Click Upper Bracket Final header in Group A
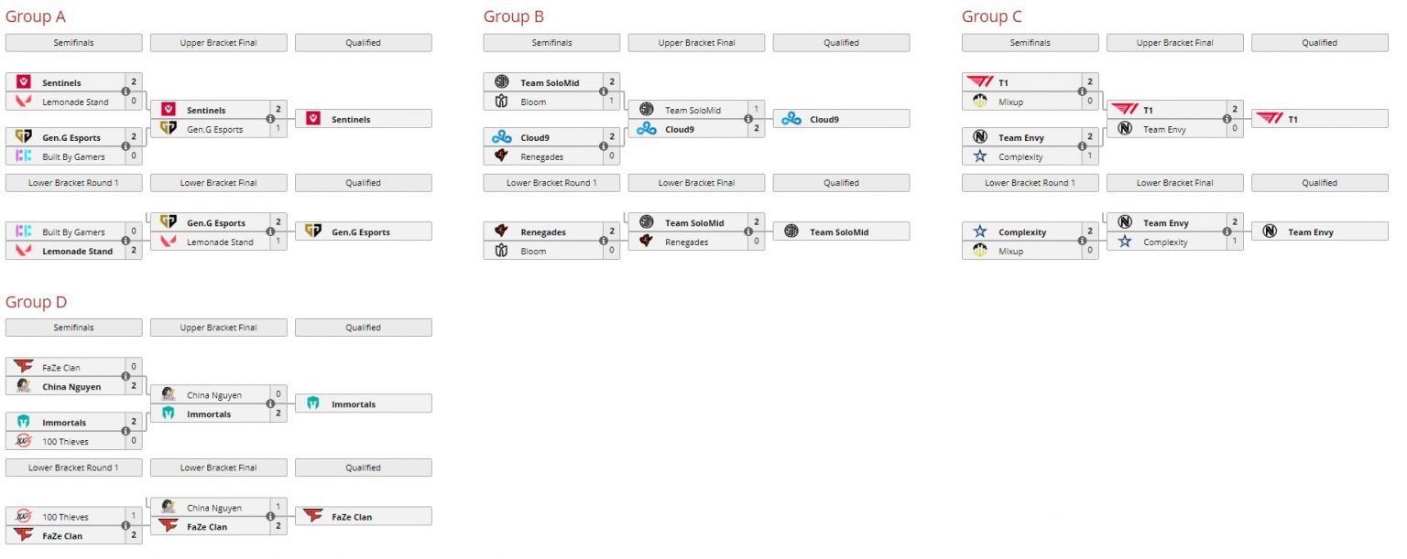1407x559 pixels. [x=219, y=43]
